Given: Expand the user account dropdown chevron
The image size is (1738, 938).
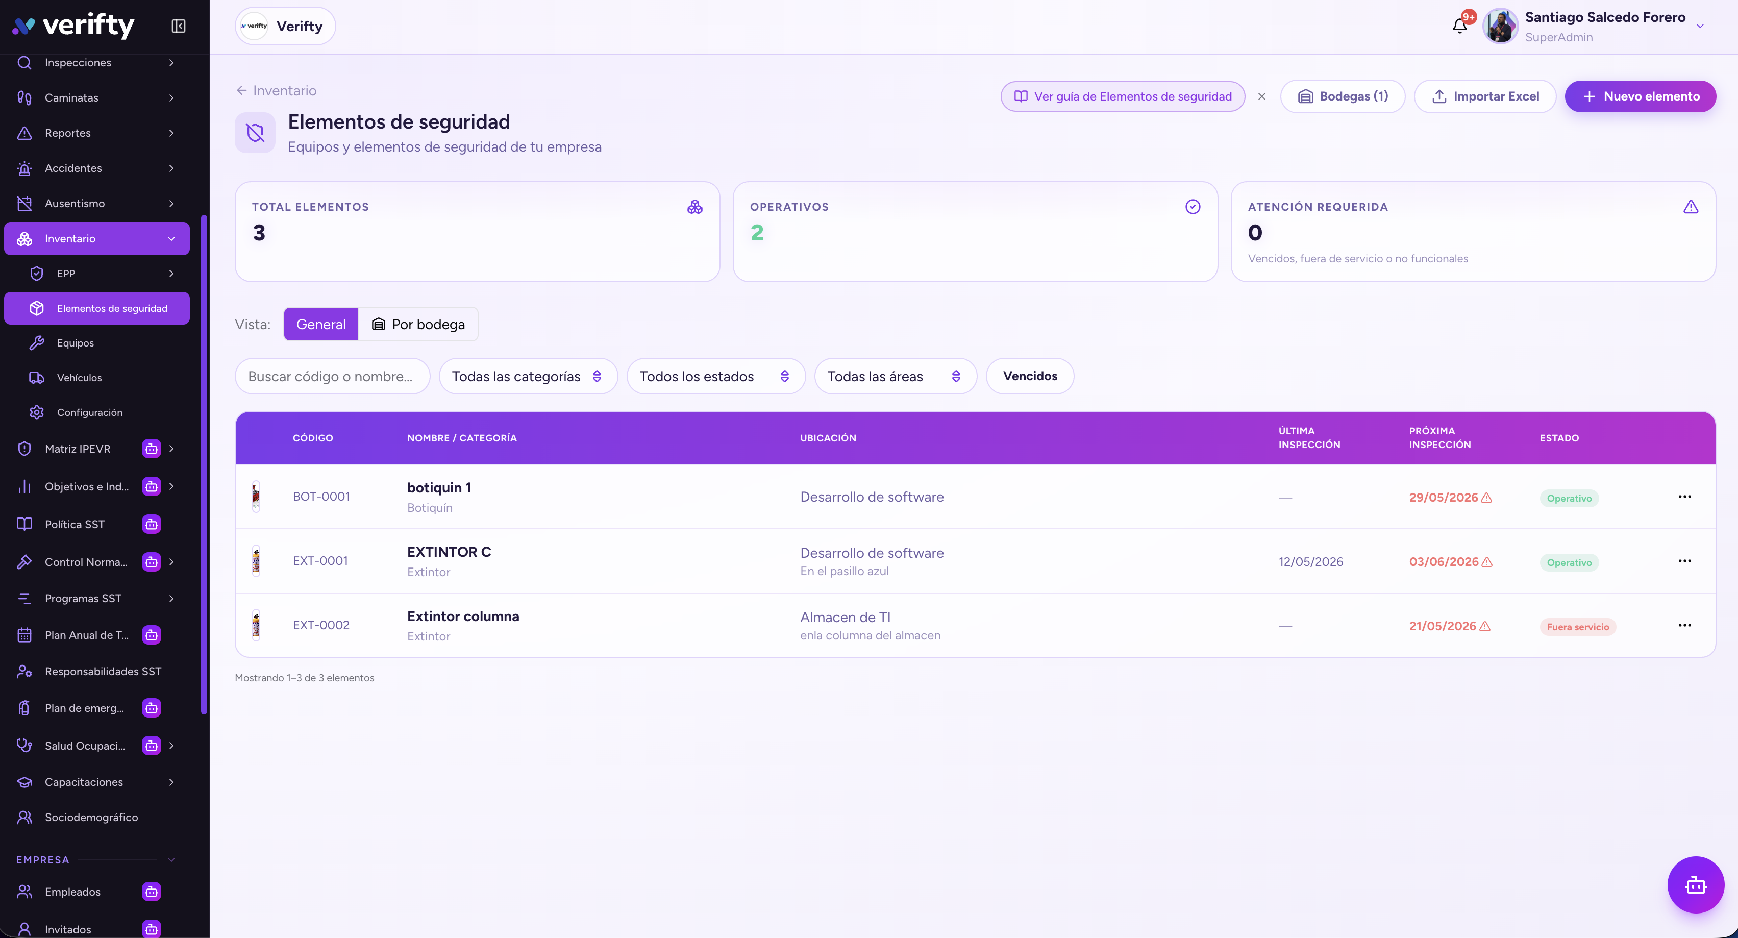Looking at the screenshot, I should click(1700, 27).
